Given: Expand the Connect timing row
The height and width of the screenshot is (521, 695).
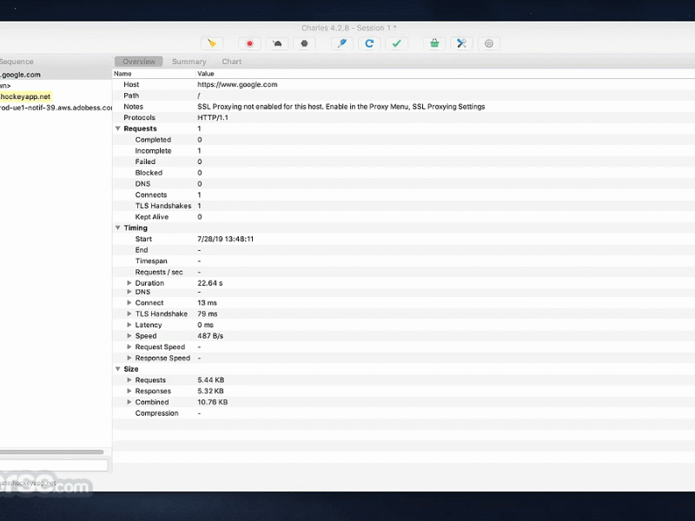Looking at the screenshot, I should coord(129,302).
